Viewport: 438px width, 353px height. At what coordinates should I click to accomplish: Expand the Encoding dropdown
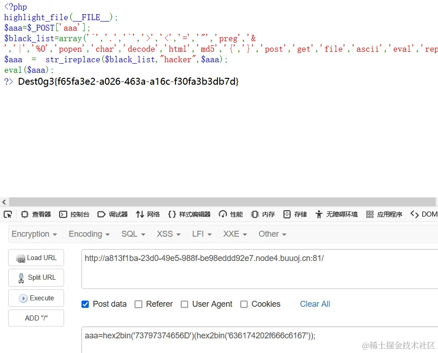point(89,234)
